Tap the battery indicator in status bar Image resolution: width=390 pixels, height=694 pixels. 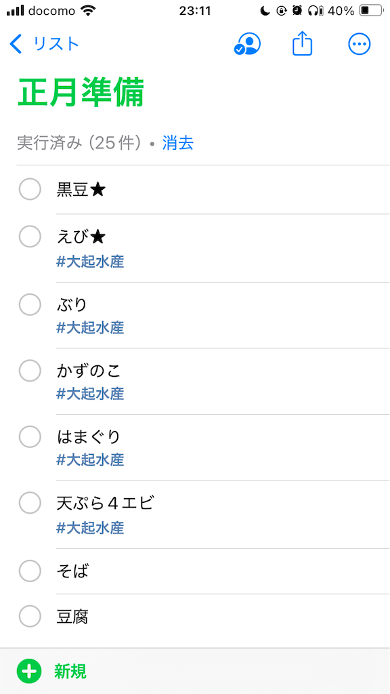pos(370,11)
